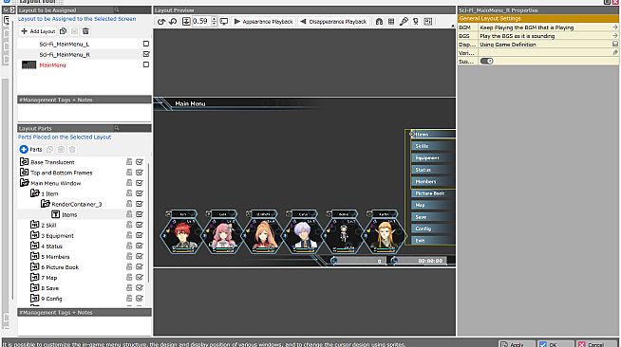The width and height of the screenshot is (621, 347).
Task: Click the lightbulb icon in preview toolbar
Action: pyautogui.click(x=416, y=22)
